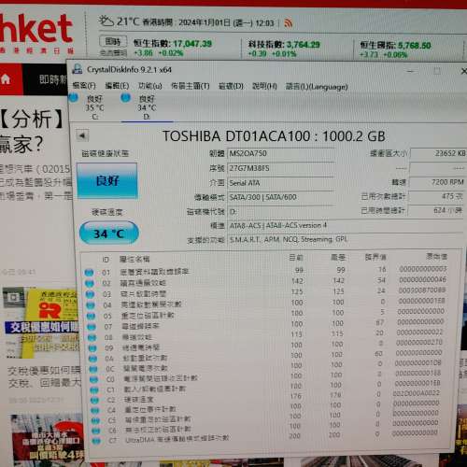
Task: Open the 功能(u) menu
Action: [150, 86]
